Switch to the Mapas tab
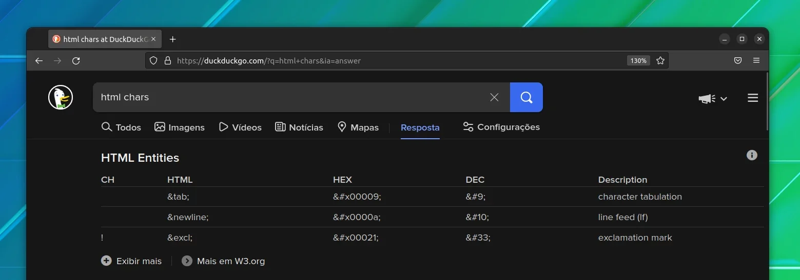The image size is (800, 280). click(x=358, y=127)
